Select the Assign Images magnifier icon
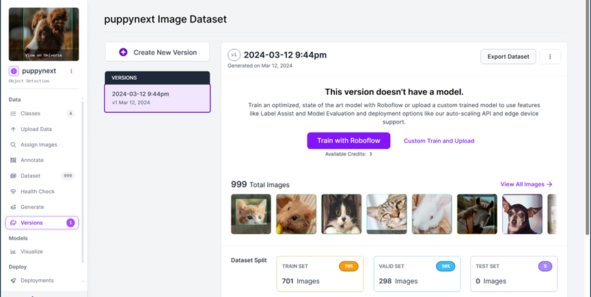 click(13, 145)
